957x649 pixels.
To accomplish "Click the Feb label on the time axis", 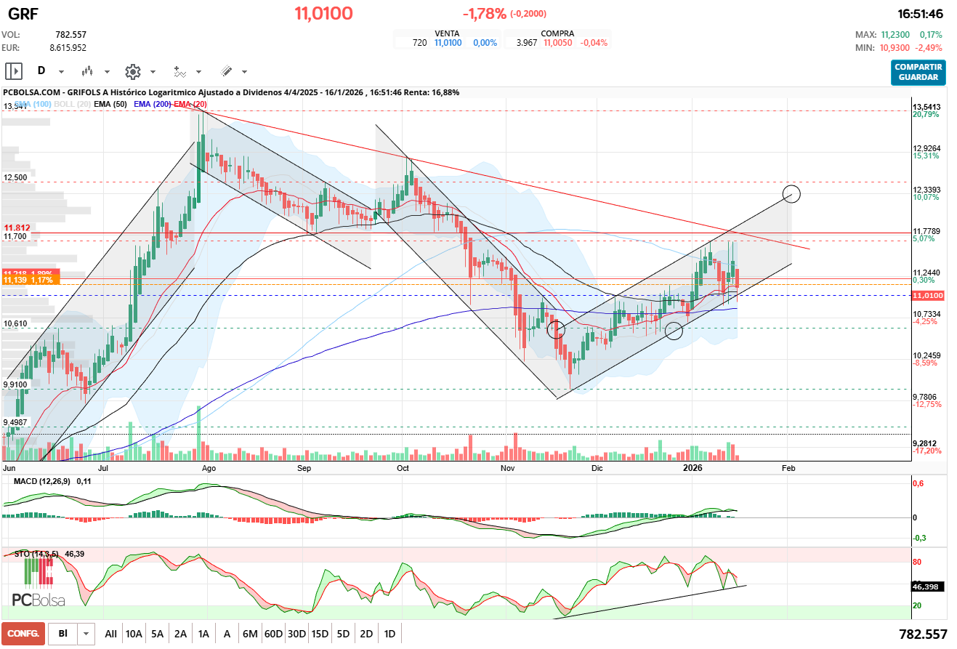I will (x=788, y=468).
